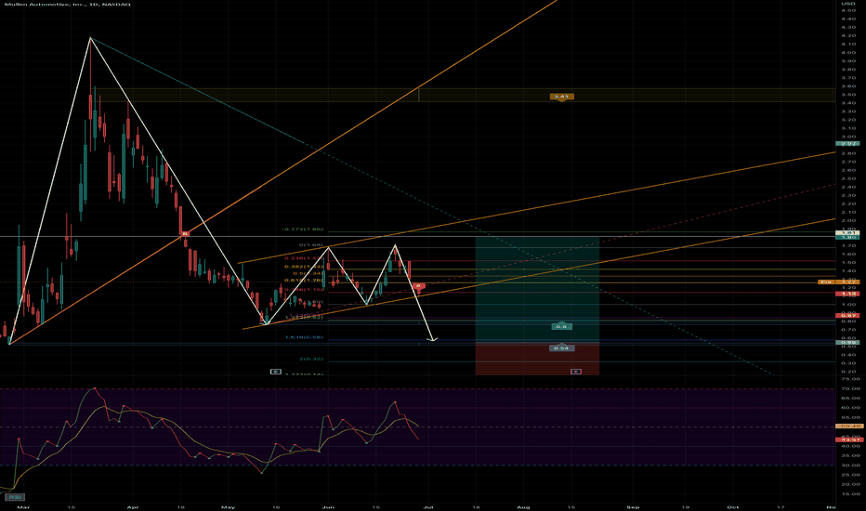Click the green 2.92 price label on the axis
This screenshot has width=866, height=511.
click(846, 144)
